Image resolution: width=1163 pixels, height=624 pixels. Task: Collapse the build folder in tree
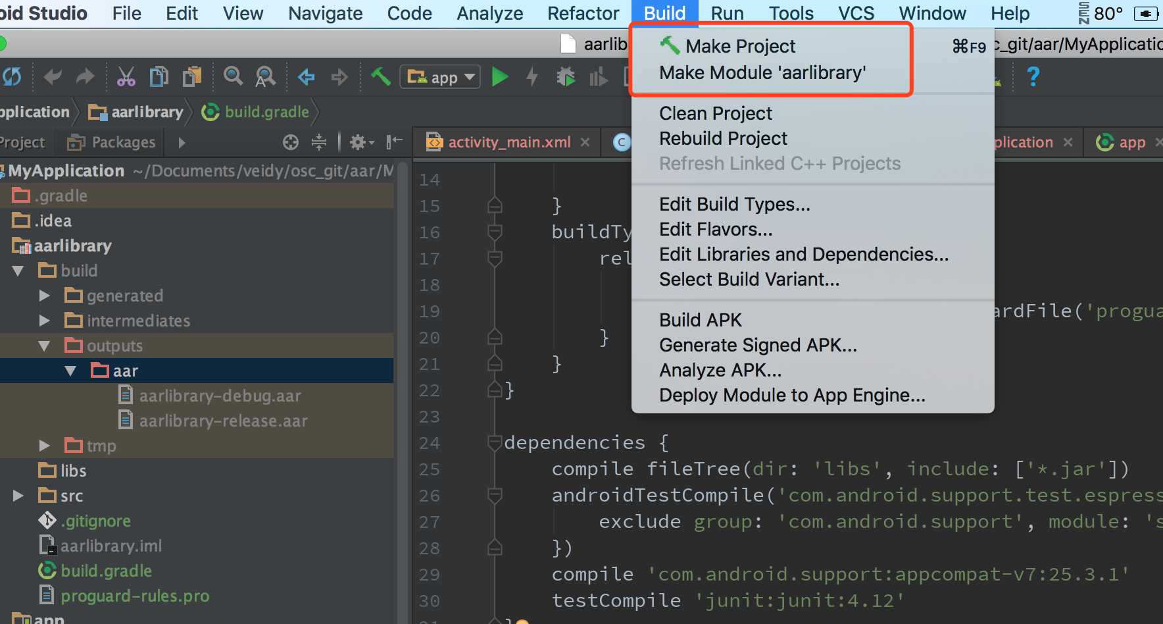(18, 271)
